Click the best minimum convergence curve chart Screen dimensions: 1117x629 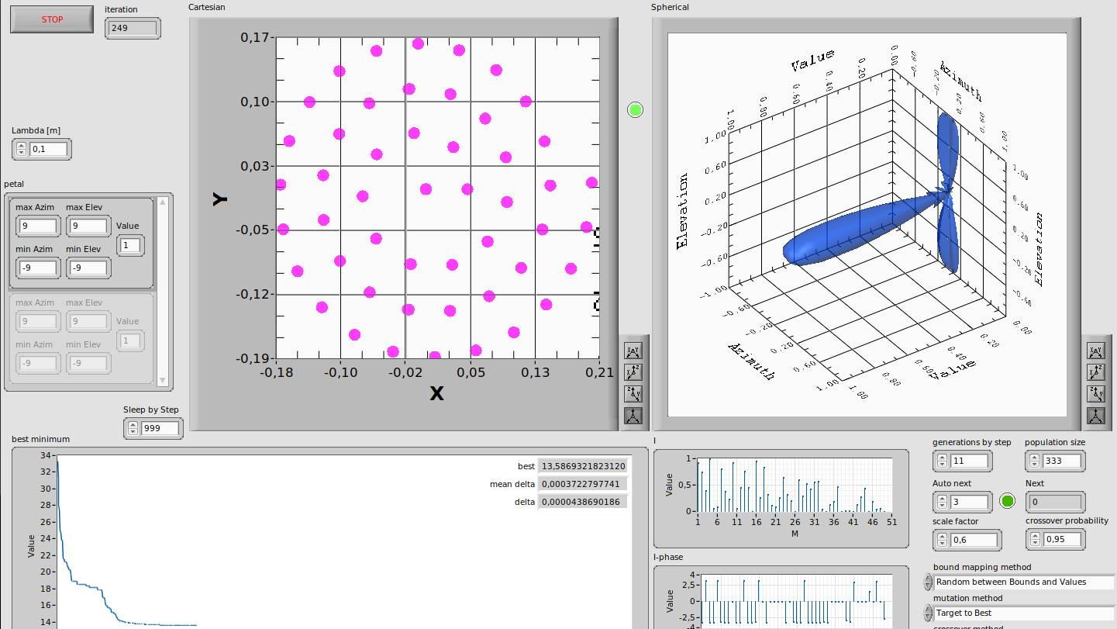(x=344, y=541)
